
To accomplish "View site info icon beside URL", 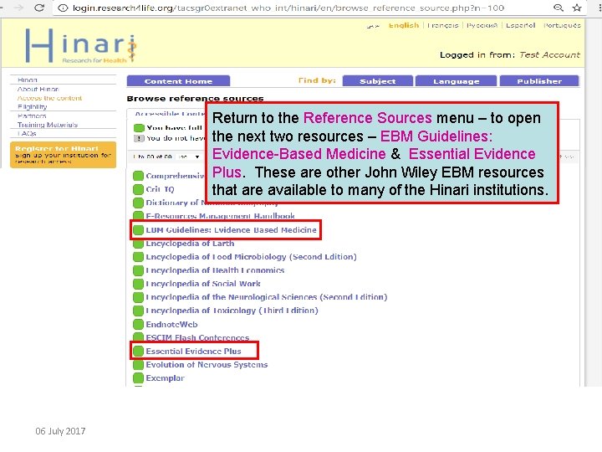I will click(64, 8).
